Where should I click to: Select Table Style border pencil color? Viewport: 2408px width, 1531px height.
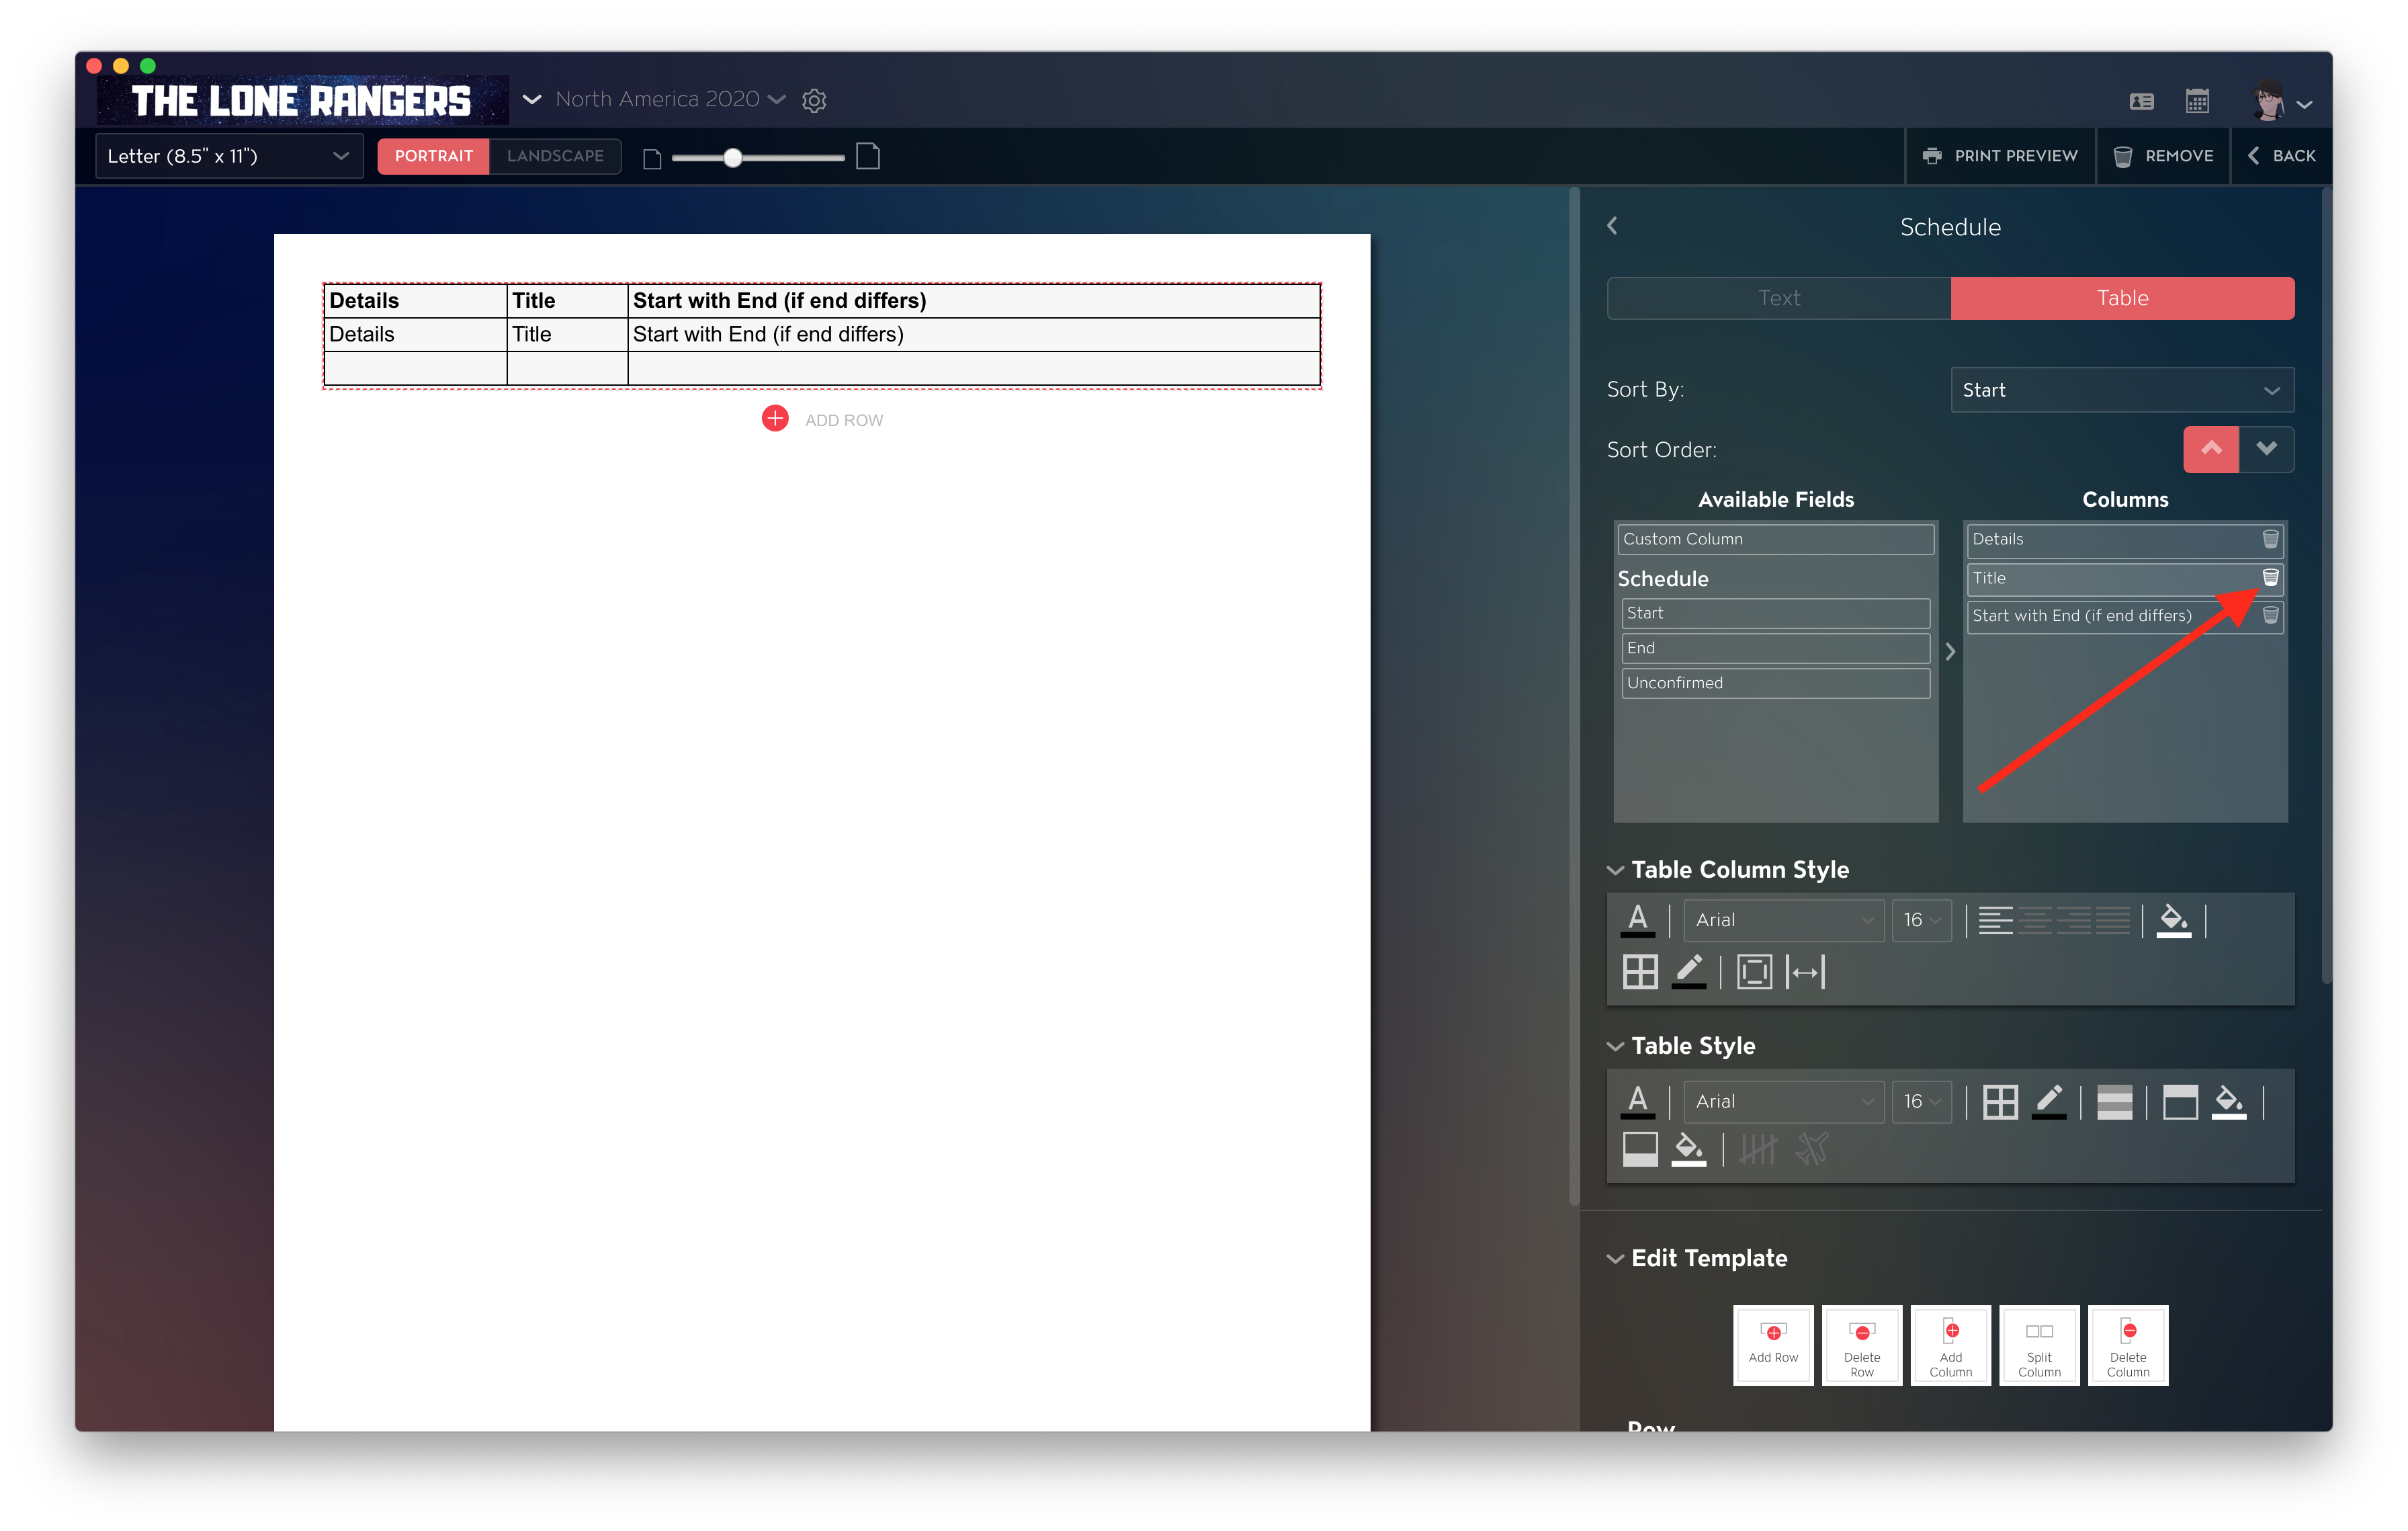pyautogui.click(x=2049, y=1102)
